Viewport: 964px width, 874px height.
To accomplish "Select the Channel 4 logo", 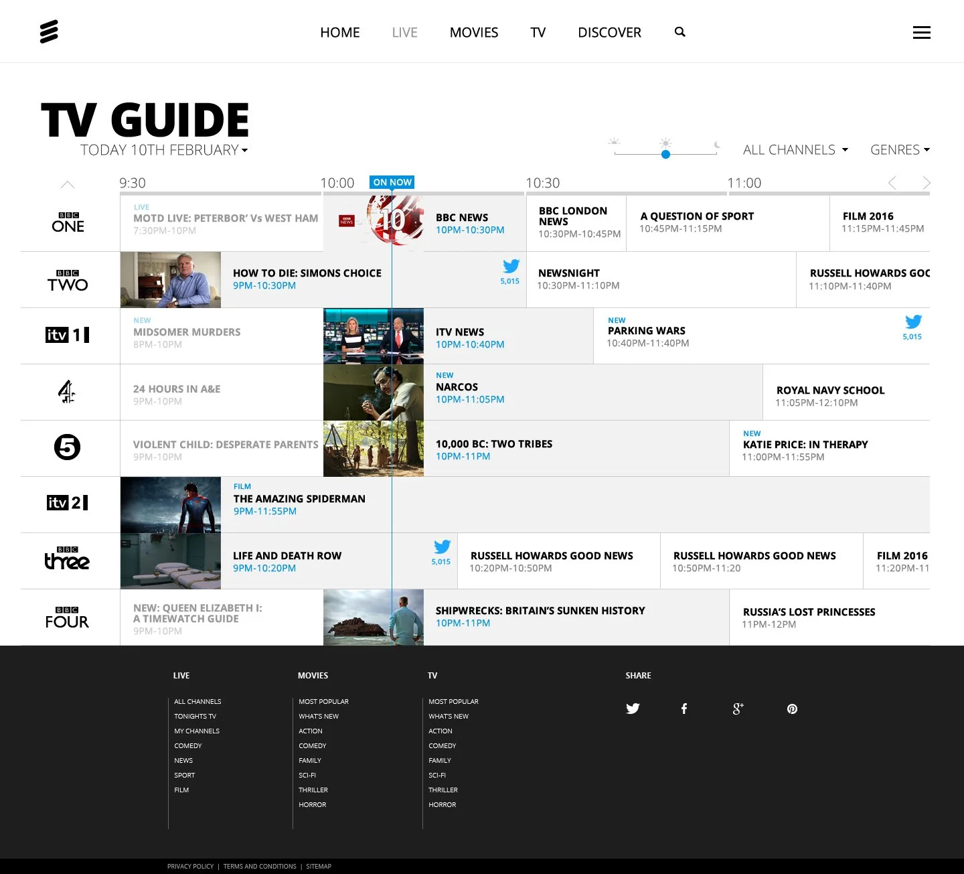I will coord(66,391).
